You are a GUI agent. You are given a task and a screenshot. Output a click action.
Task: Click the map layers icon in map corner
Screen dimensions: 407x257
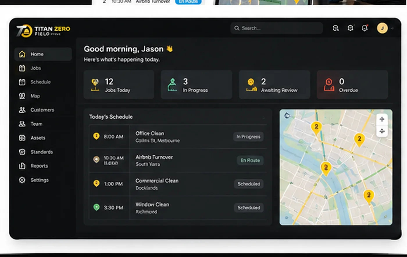point(287,116)
